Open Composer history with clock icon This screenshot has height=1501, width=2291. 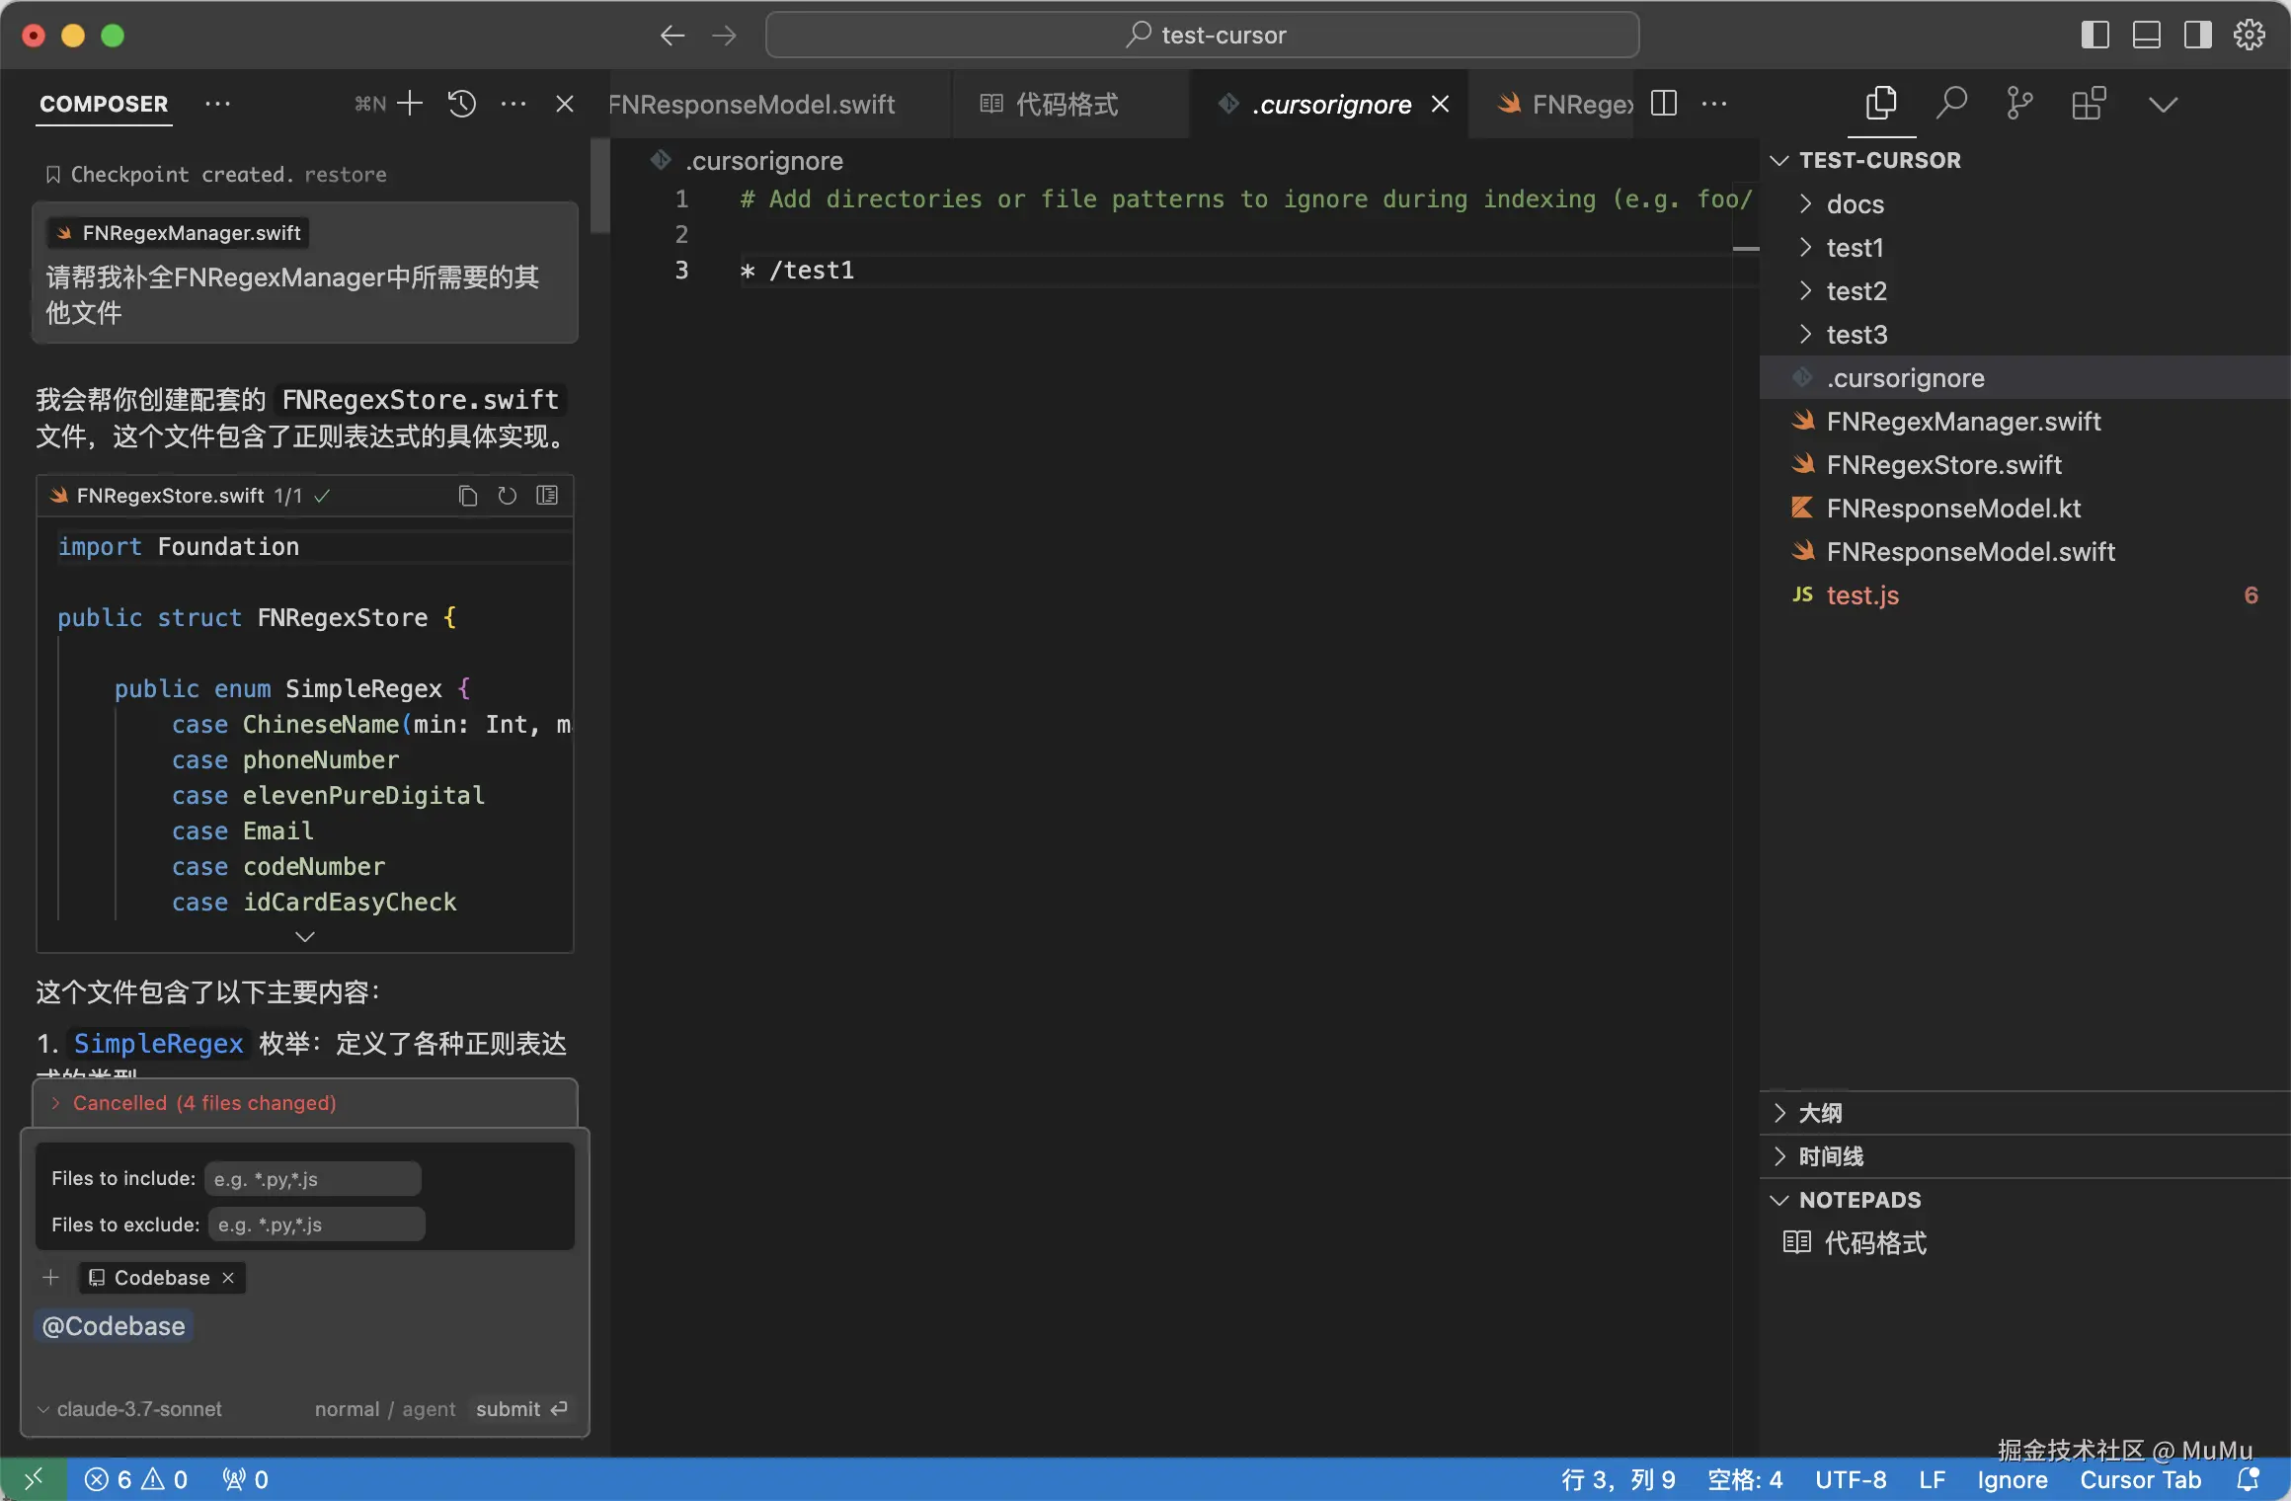(x=461, y=103)
